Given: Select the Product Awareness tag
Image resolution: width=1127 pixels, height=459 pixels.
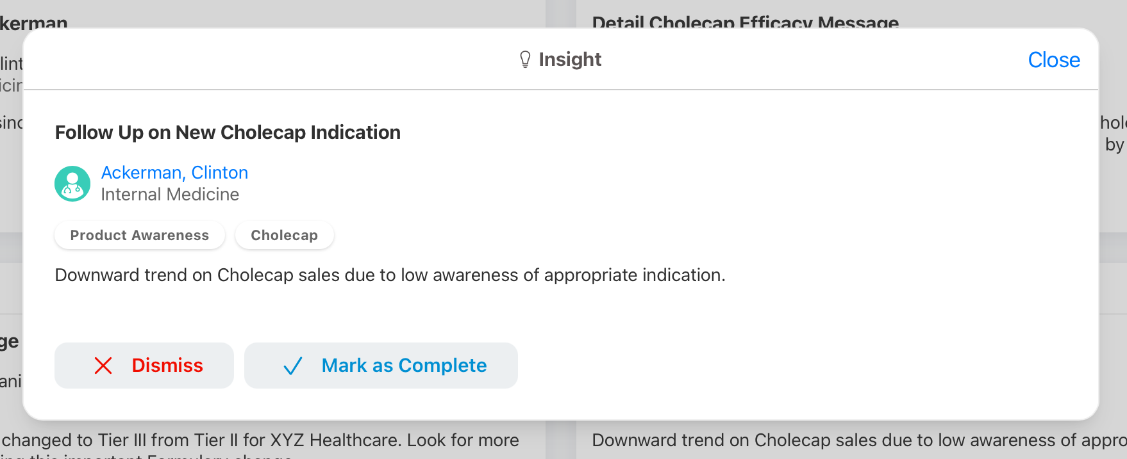Looking at the screenshot, I should click(x=139, y=236).
